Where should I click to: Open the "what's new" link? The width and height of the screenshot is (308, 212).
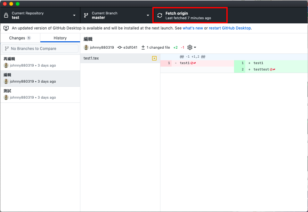click(193, 28)
